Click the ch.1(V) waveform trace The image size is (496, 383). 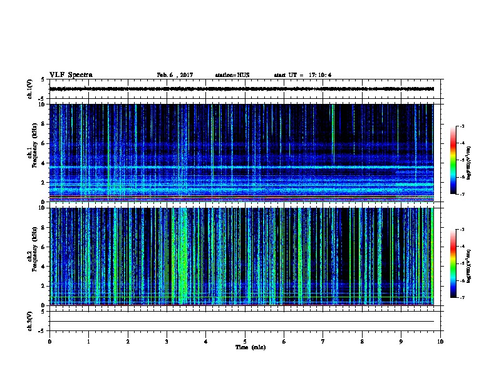242,89
